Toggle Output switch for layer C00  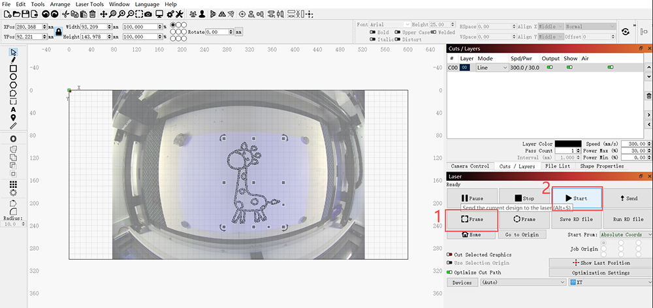click(550, 67)
